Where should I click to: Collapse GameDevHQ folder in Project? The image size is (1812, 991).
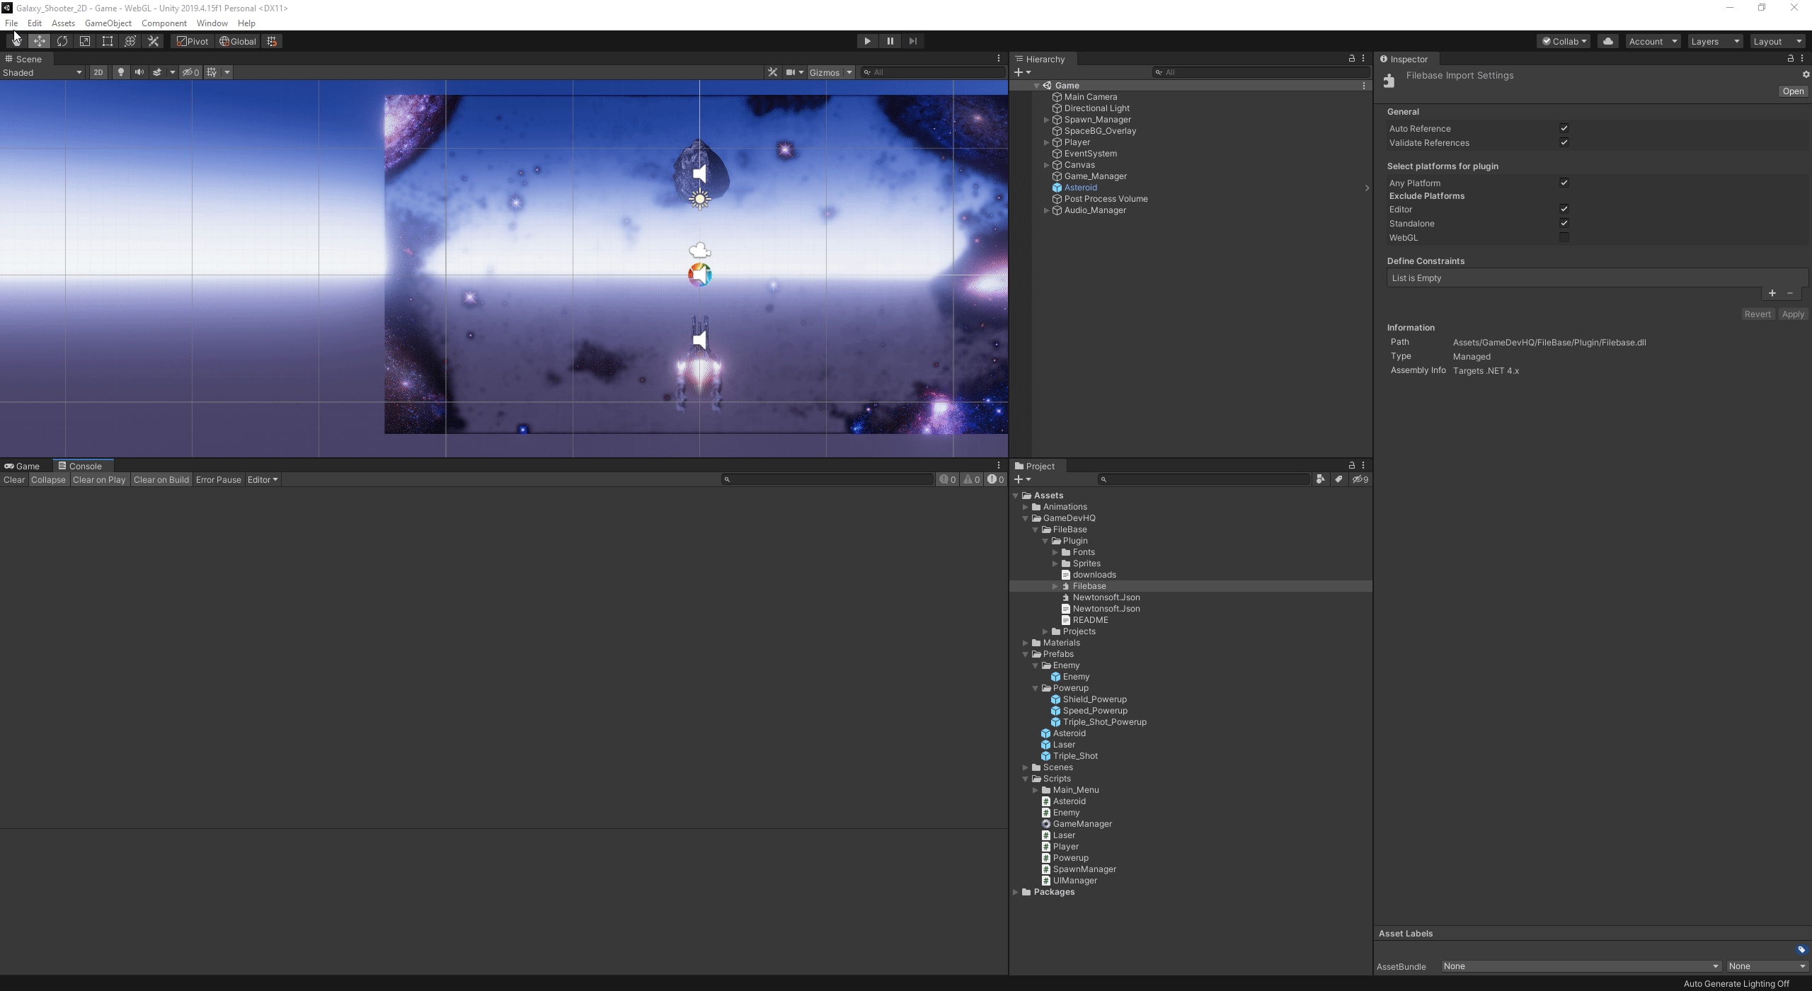point(1025,518)
